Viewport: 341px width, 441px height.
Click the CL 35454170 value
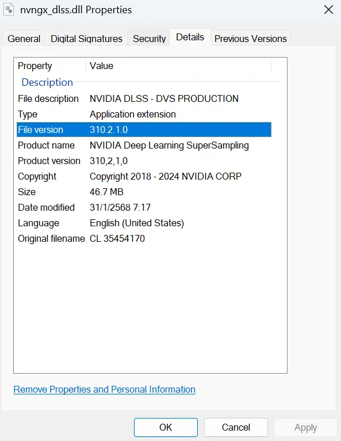[x=117, y=238]
